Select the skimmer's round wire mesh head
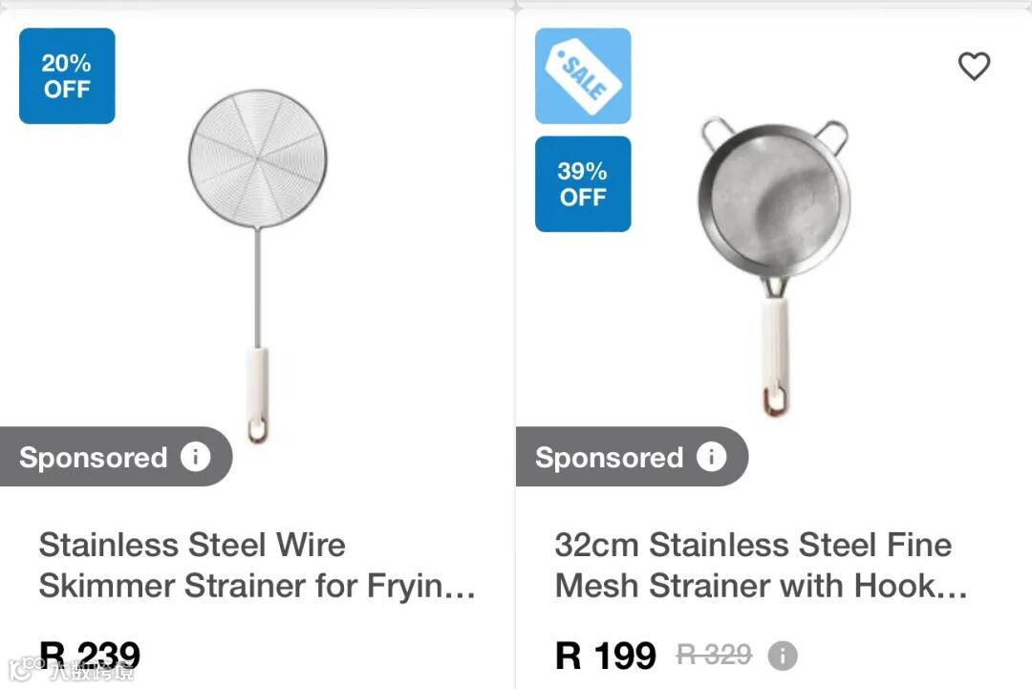 (257, 158)
